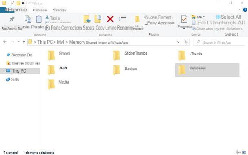Open the New Element dropdown
The width and height of the screenshot is (248, 155).
159,17
